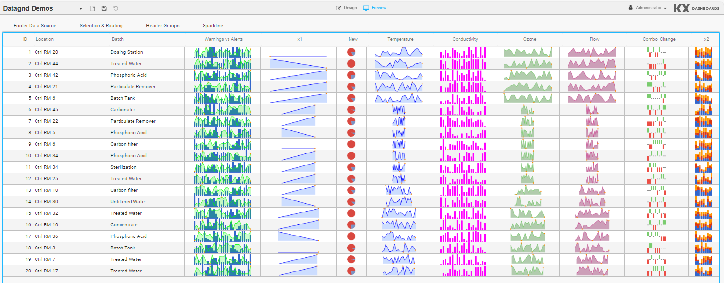This screenshot has width=724, height=283.
Task: Click the undo/revert arrow icon
Action: tap(116, 8)
